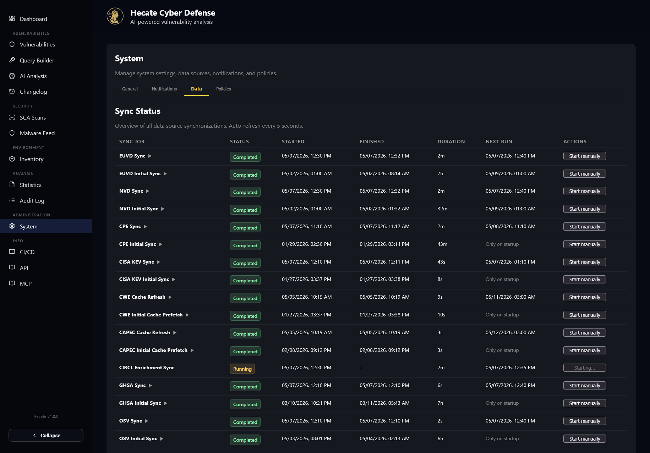Click the AI Analysis brain icon
Screen dimensions: 650x453
tap(12, 76)
